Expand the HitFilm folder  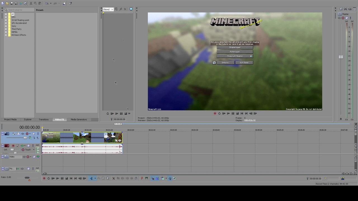coord(6,32)
